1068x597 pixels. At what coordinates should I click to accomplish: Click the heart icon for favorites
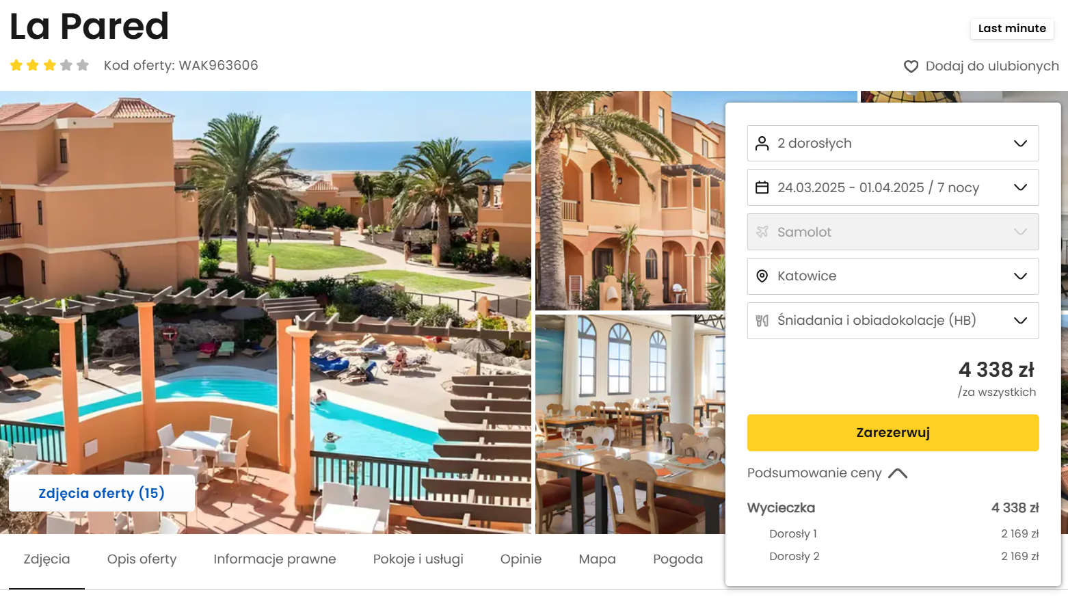tap(911, 66)
